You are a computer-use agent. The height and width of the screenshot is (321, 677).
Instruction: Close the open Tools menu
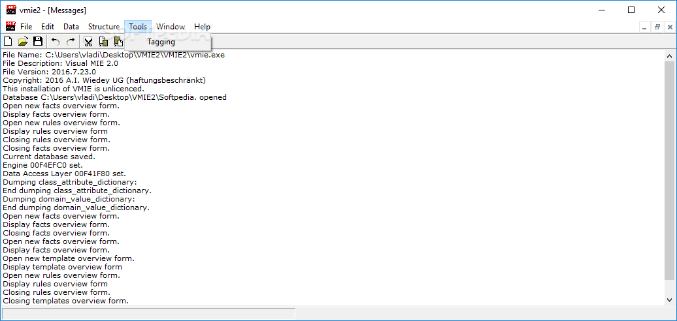click(x=138, y=27)
